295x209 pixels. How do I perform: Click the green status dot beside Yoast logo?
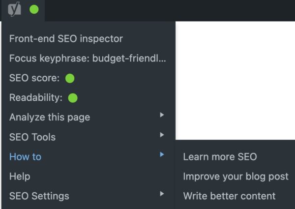pos(34,9)
